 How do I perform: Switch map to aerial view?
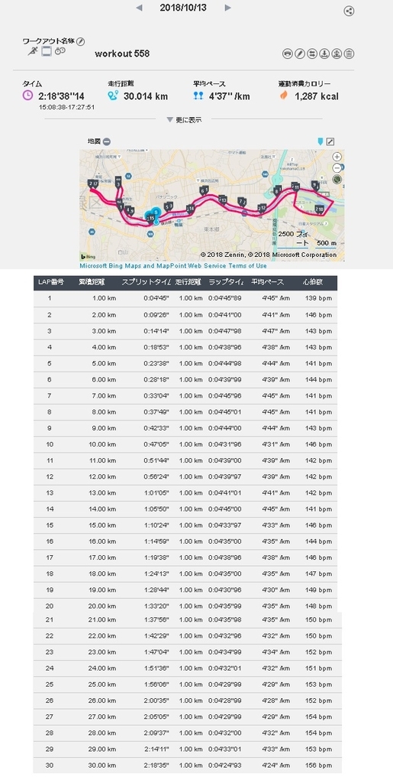337,178
